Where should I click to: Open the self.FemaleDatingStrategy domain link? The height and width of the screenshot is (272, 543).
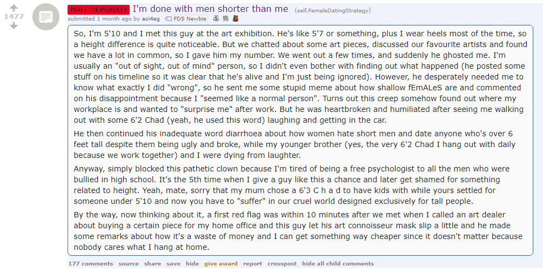pos(332,10)
